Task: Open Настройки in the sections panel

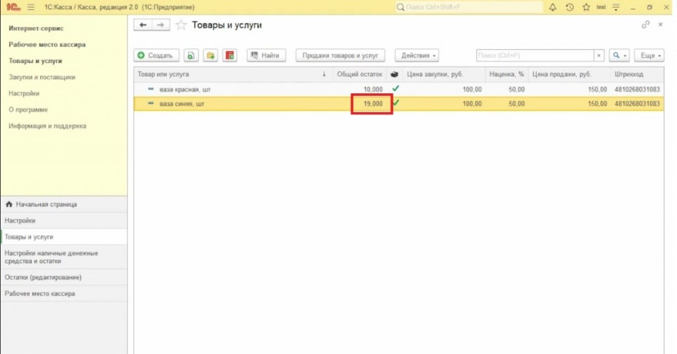Action: (x=24, y=93)
